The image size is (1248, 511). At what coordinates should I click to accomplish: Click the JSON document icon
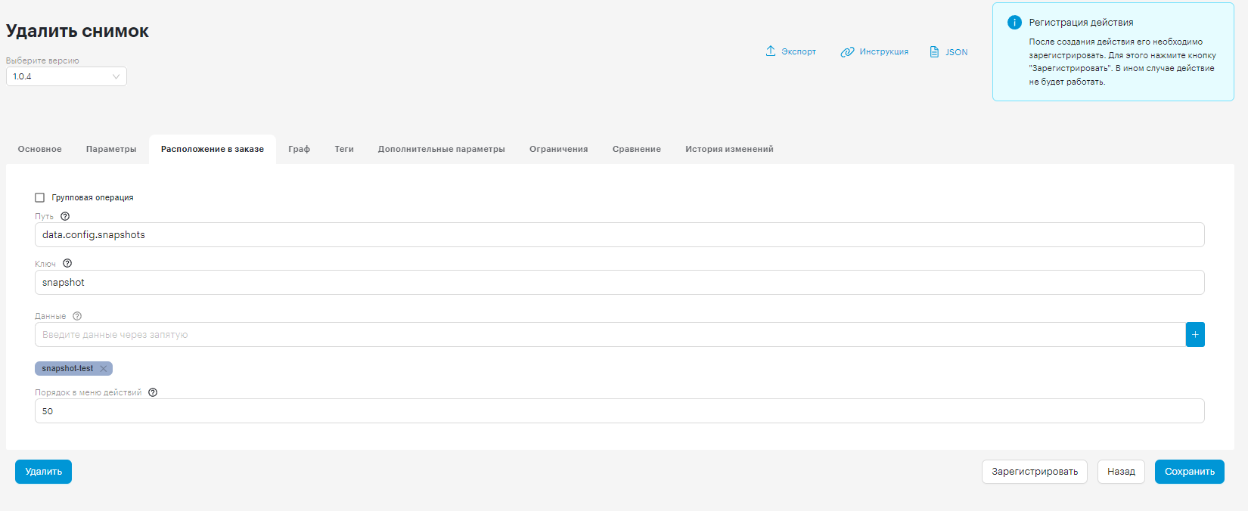[x=934, y=52]
